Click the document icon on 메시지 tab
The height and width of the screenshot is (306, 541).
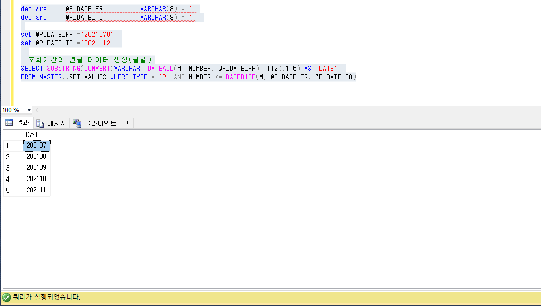pyautogui.click(x=40, y=124)
